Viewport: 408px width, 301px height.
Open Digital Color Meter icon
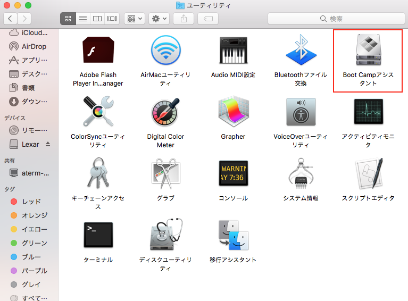coord(166,112)
